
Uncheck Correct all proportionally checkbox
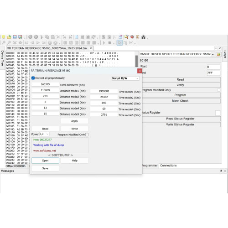click(33, 78)
